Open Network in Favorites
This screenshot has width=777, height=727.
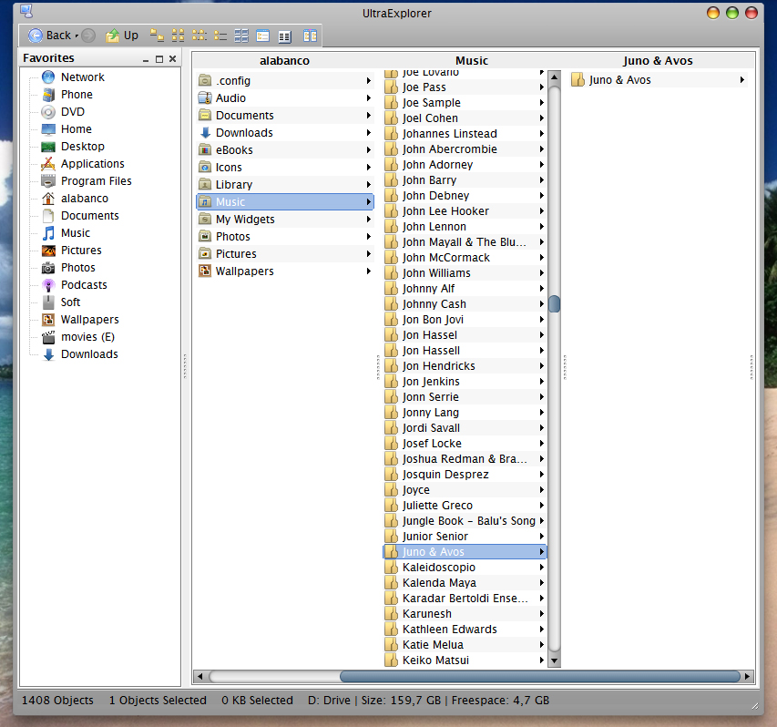tap(82, 77)
